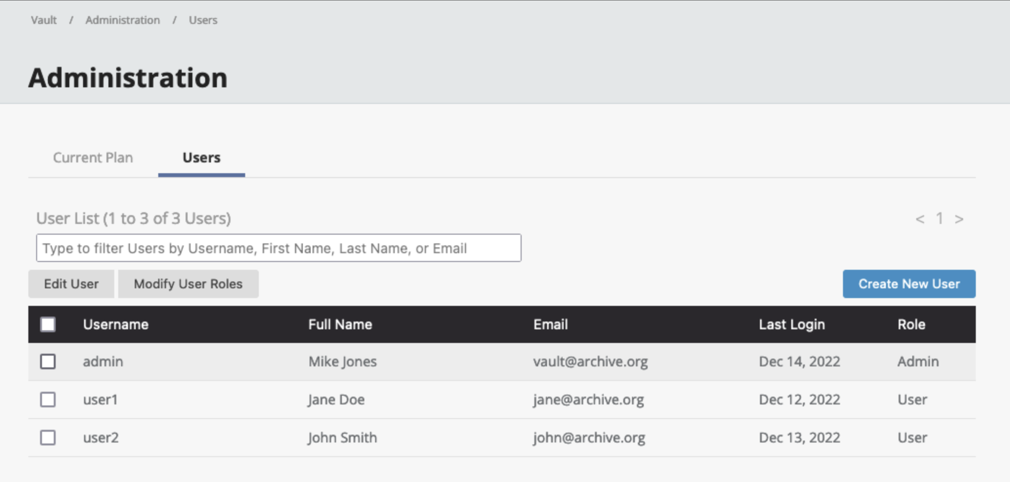The width and height of the screenshot is (1010, 482).
Task: Navigate to Administration breadcrumb link
Action: [x=123, y=20]
